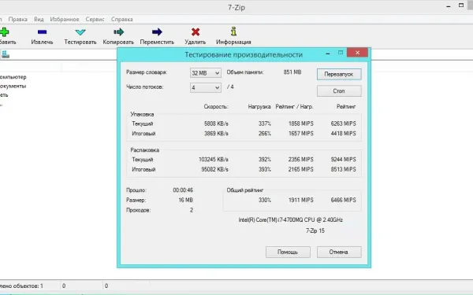
Task: Click the Тестировать (Test) checkmark icon
Action: pos(80,32)
